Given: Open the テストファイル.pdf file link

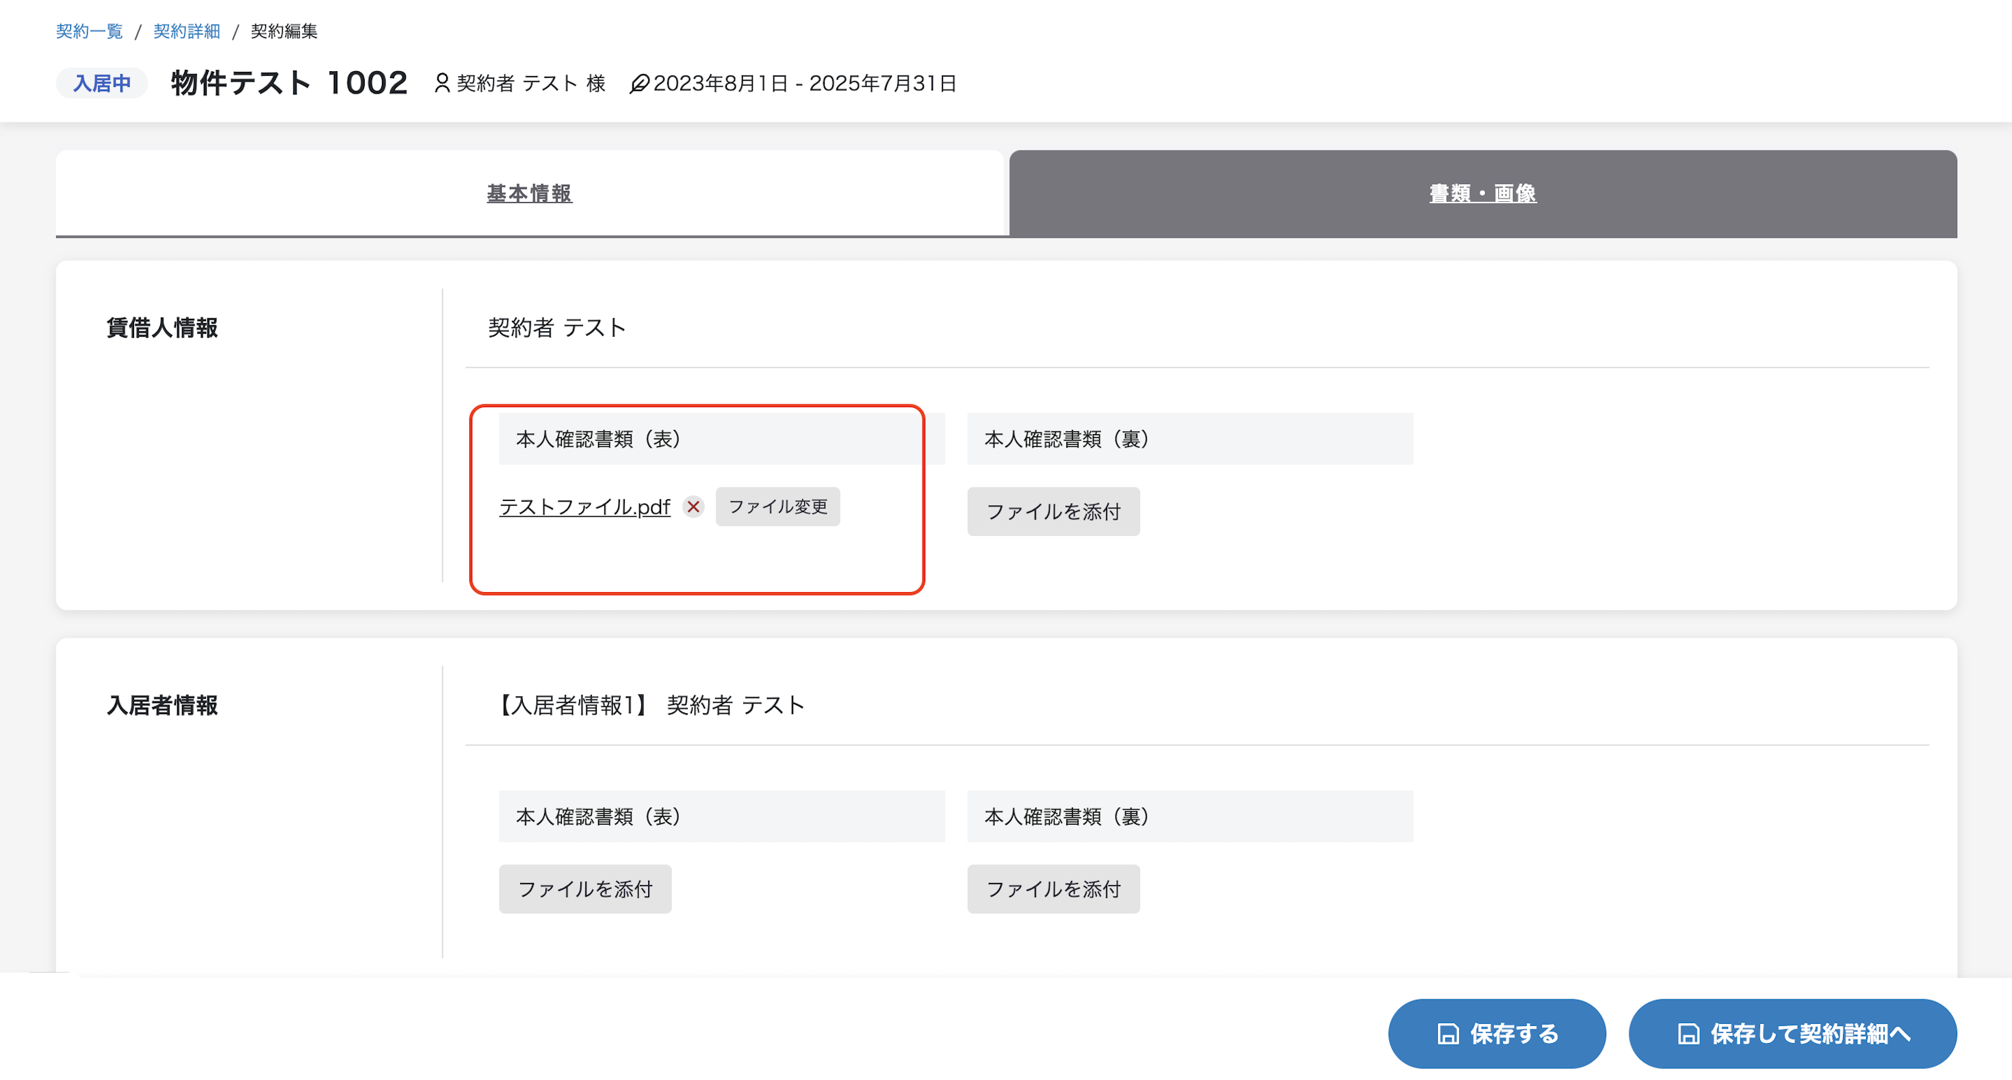Looking at the screenshot, I should 584,507.
